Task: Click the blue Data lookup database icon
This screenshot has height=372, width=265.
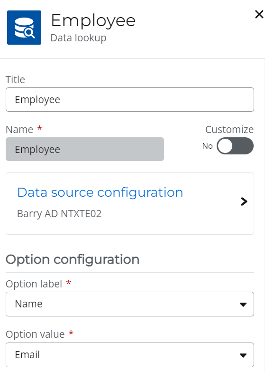Action: 24,28
